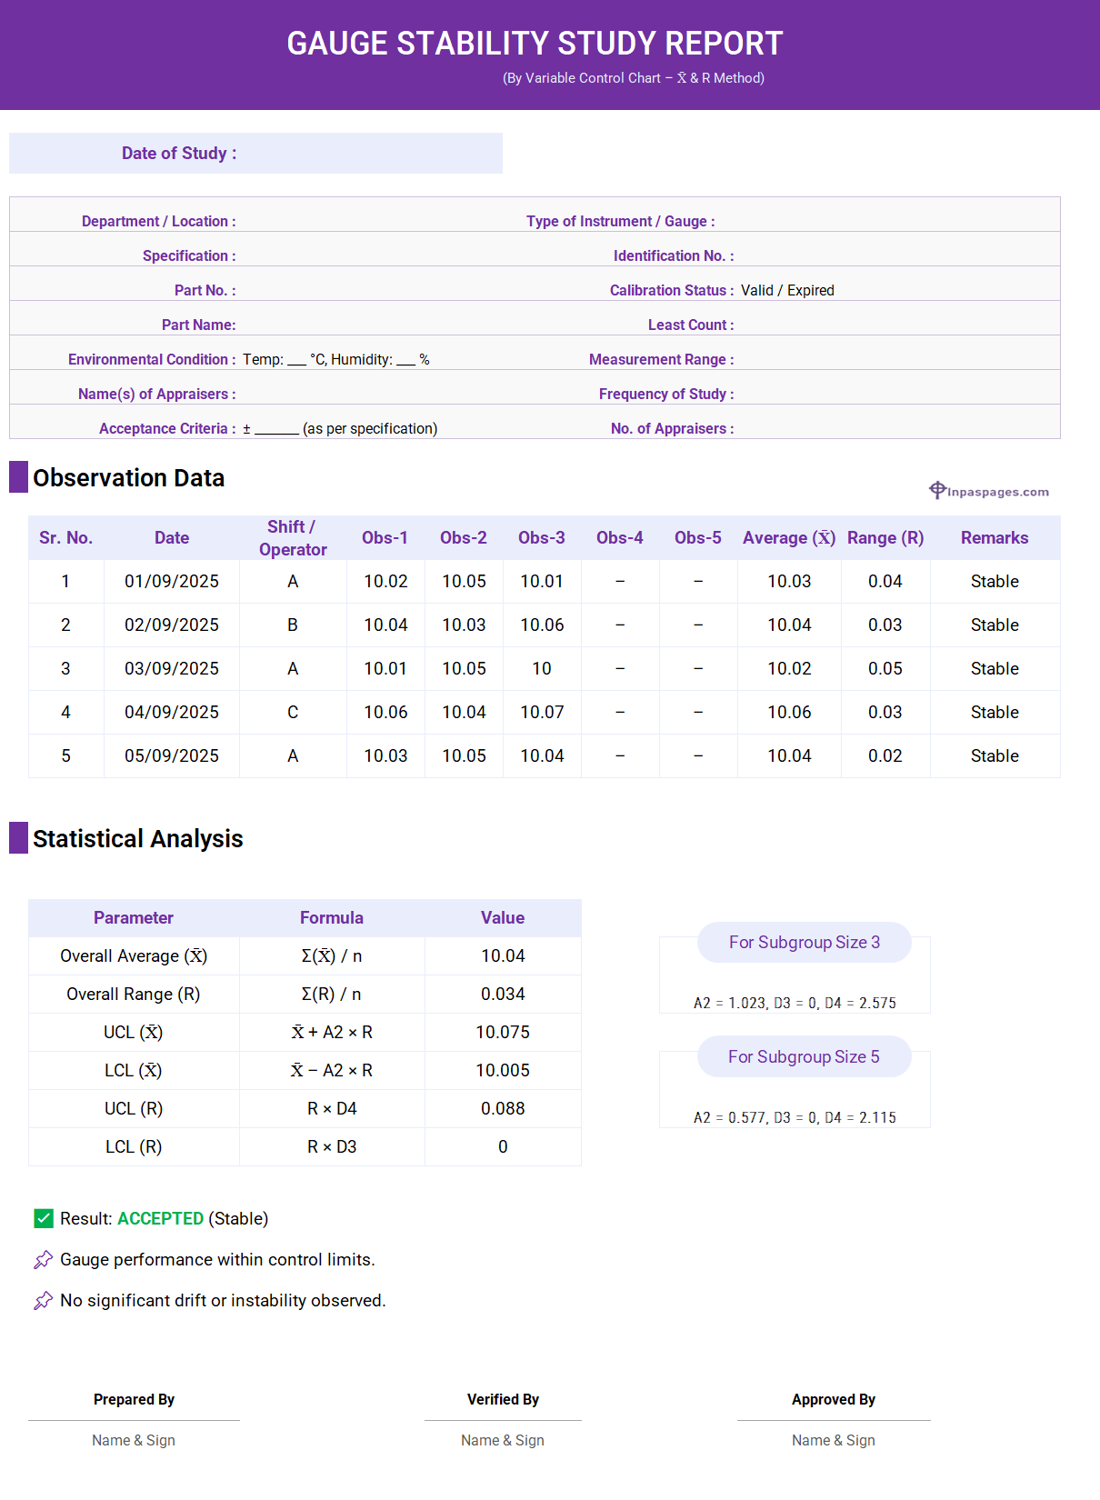Click the 'Valid / Expired' calibration status text

point(787,291)
